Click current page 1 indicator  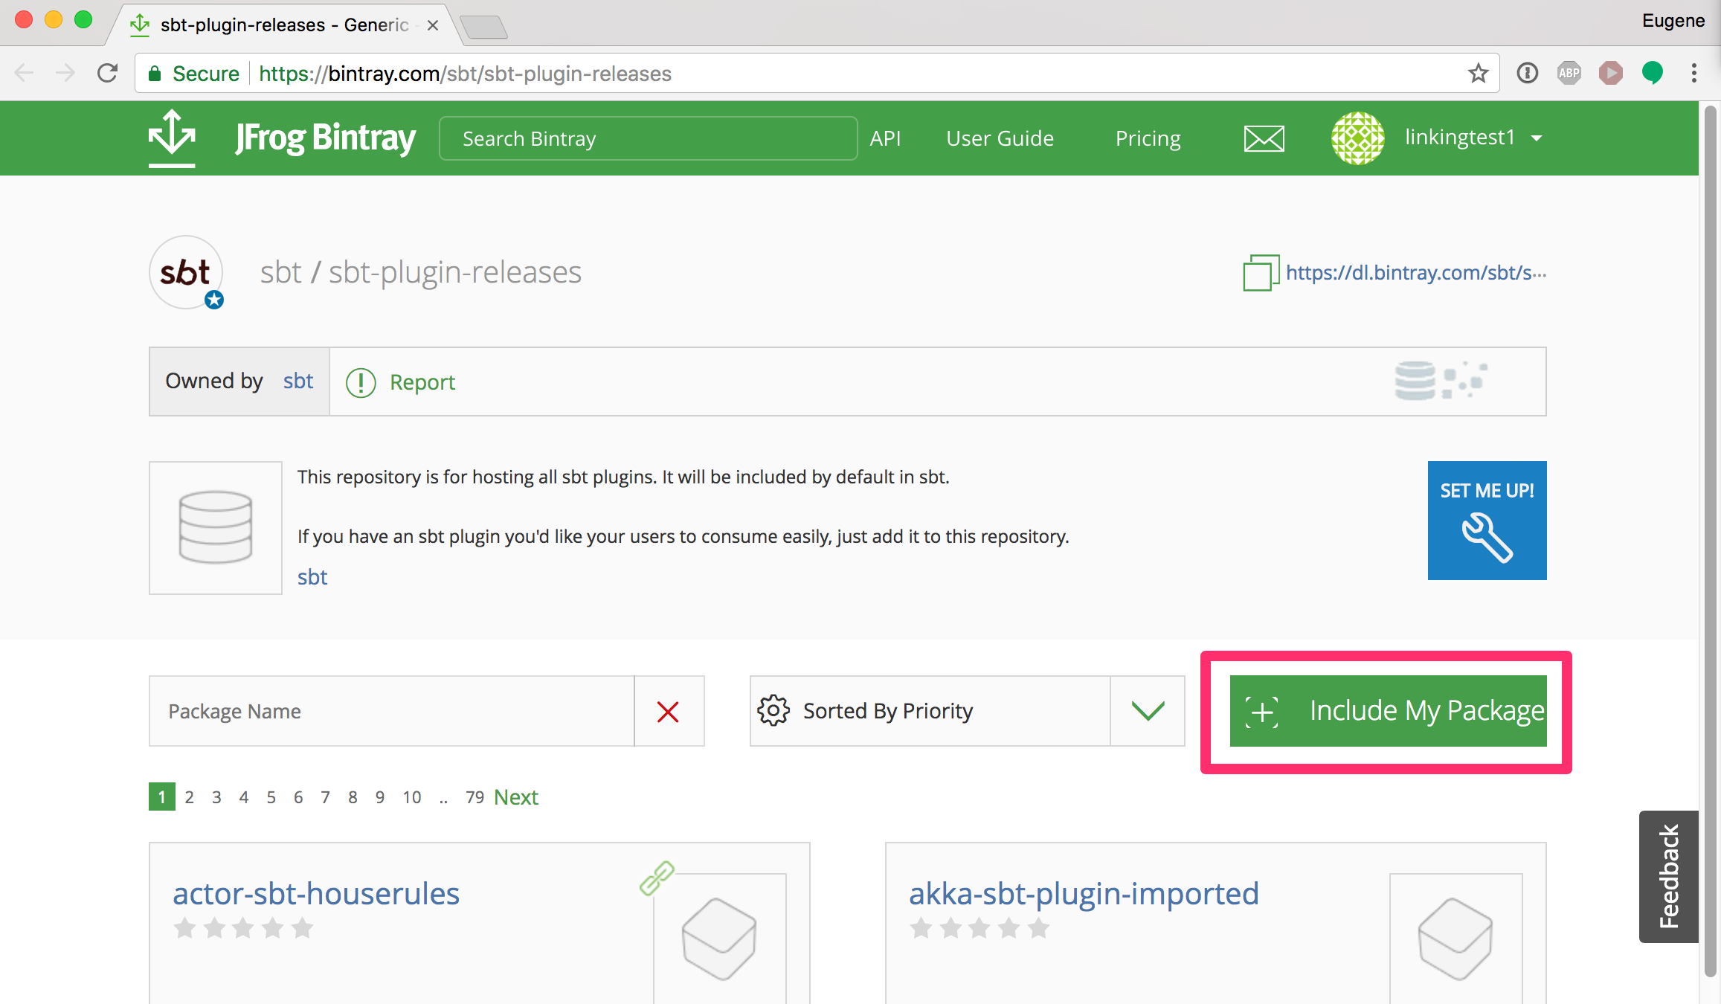point(162,797)
